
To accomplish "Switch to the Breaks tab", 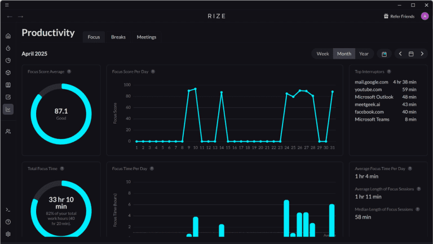I will point(118,37).
